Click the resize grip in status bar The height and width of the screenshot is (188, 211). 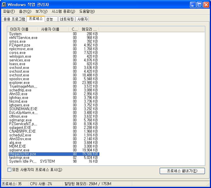point(208,185)
